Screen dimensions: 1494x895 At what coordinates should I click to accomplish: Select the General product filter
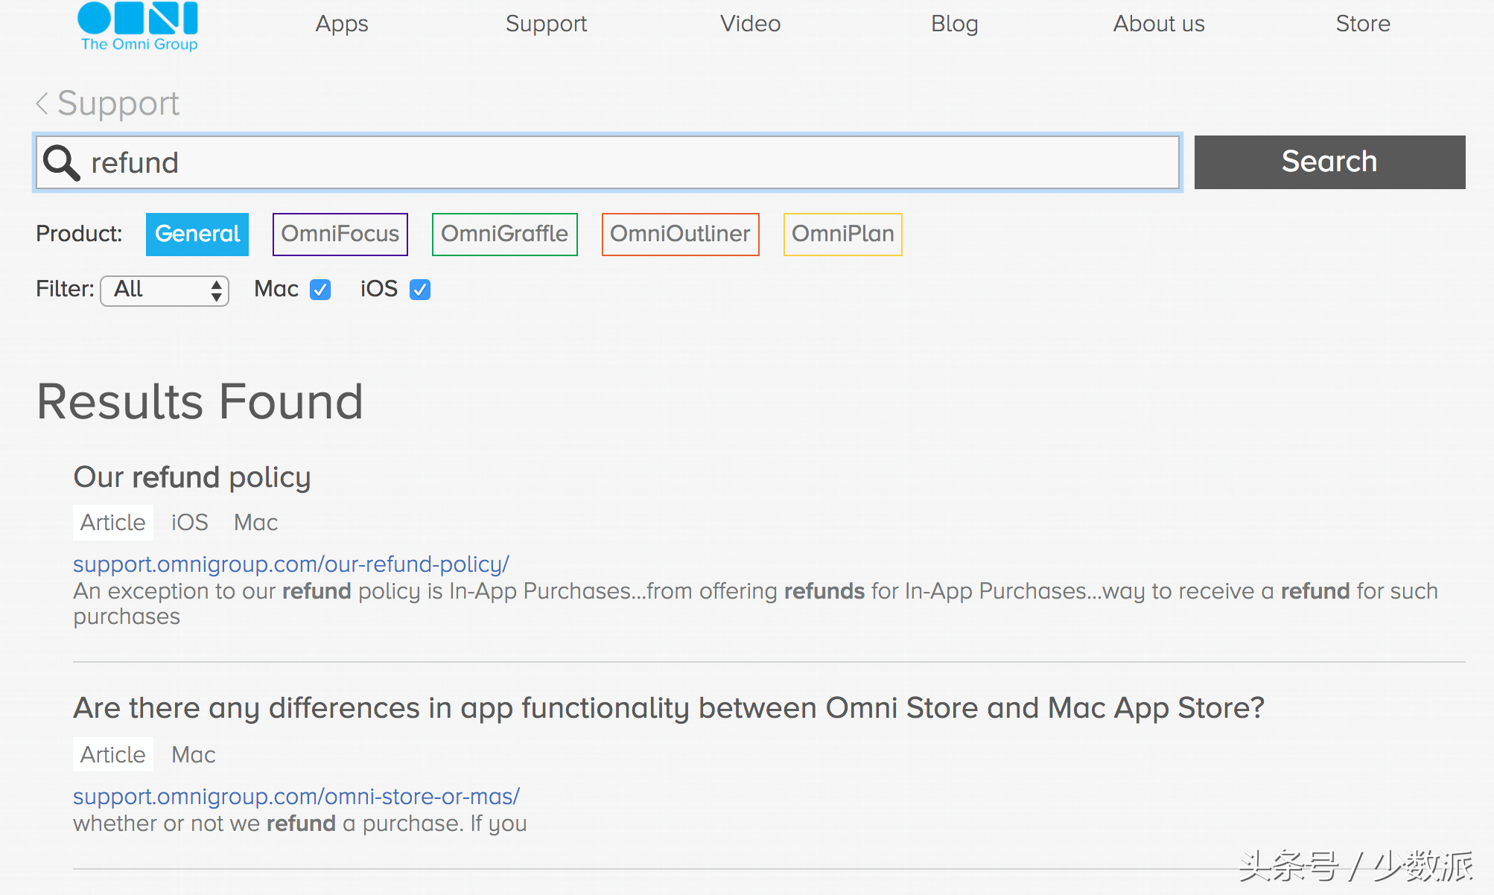[x=197, y=234]
